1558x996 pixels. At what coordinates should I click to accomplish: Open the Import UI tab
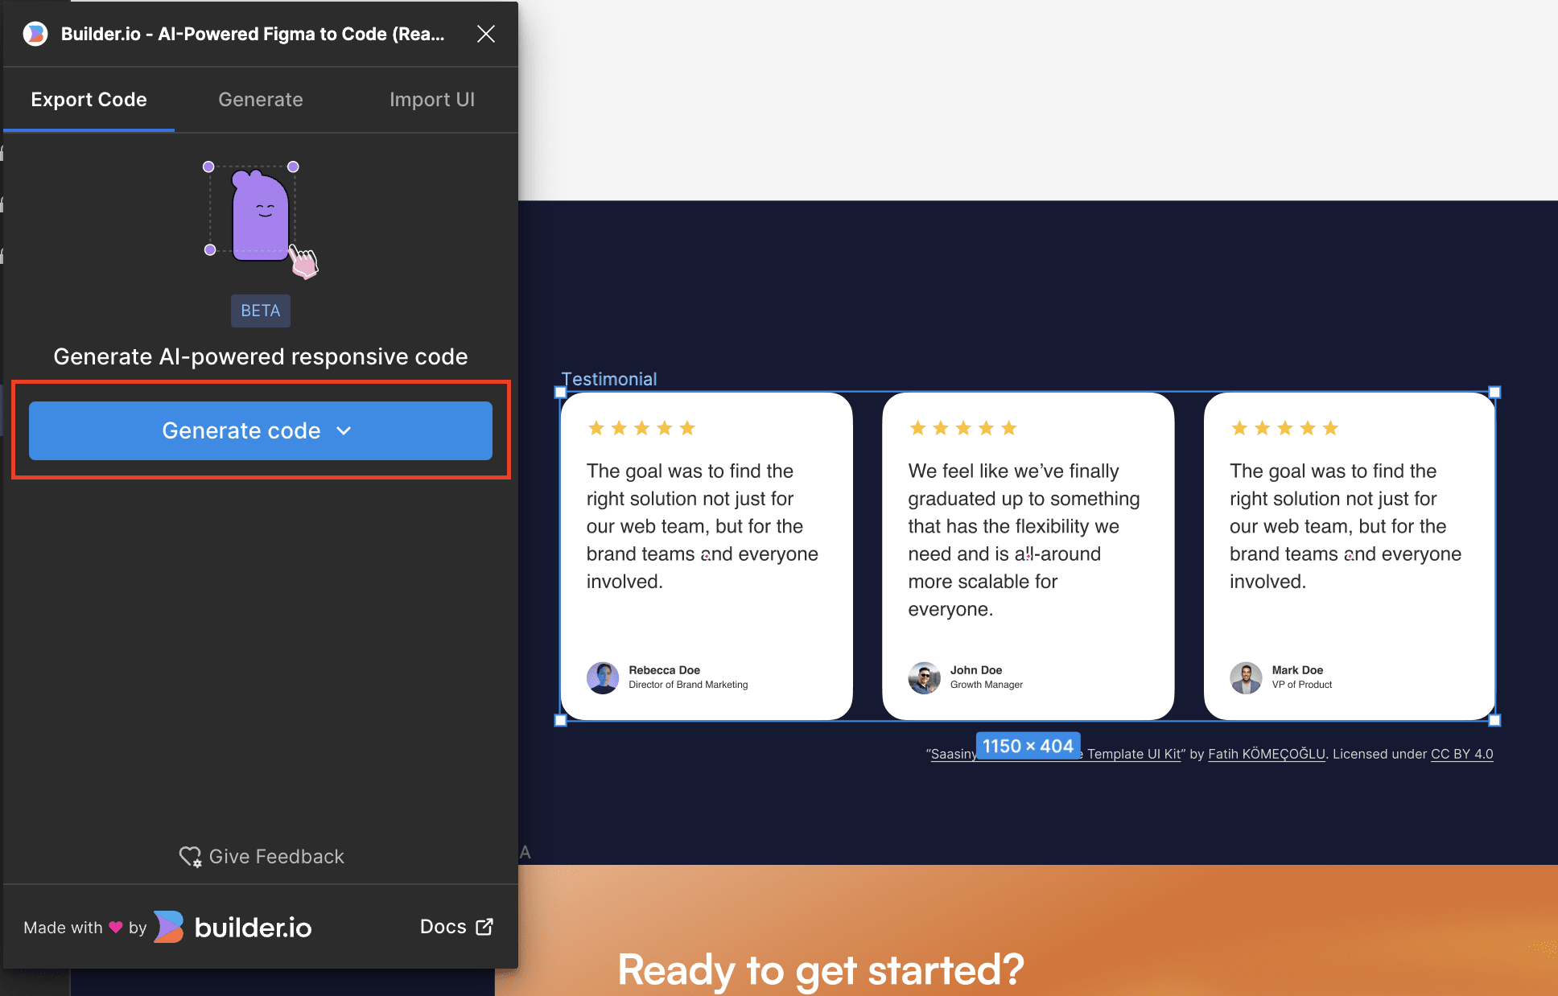click(432, 100)
